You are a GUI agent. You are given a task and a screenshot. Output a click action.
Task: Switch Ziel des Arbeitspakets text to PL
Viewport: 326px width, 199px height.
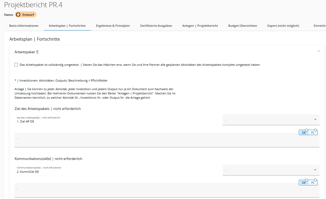point(313,133)
